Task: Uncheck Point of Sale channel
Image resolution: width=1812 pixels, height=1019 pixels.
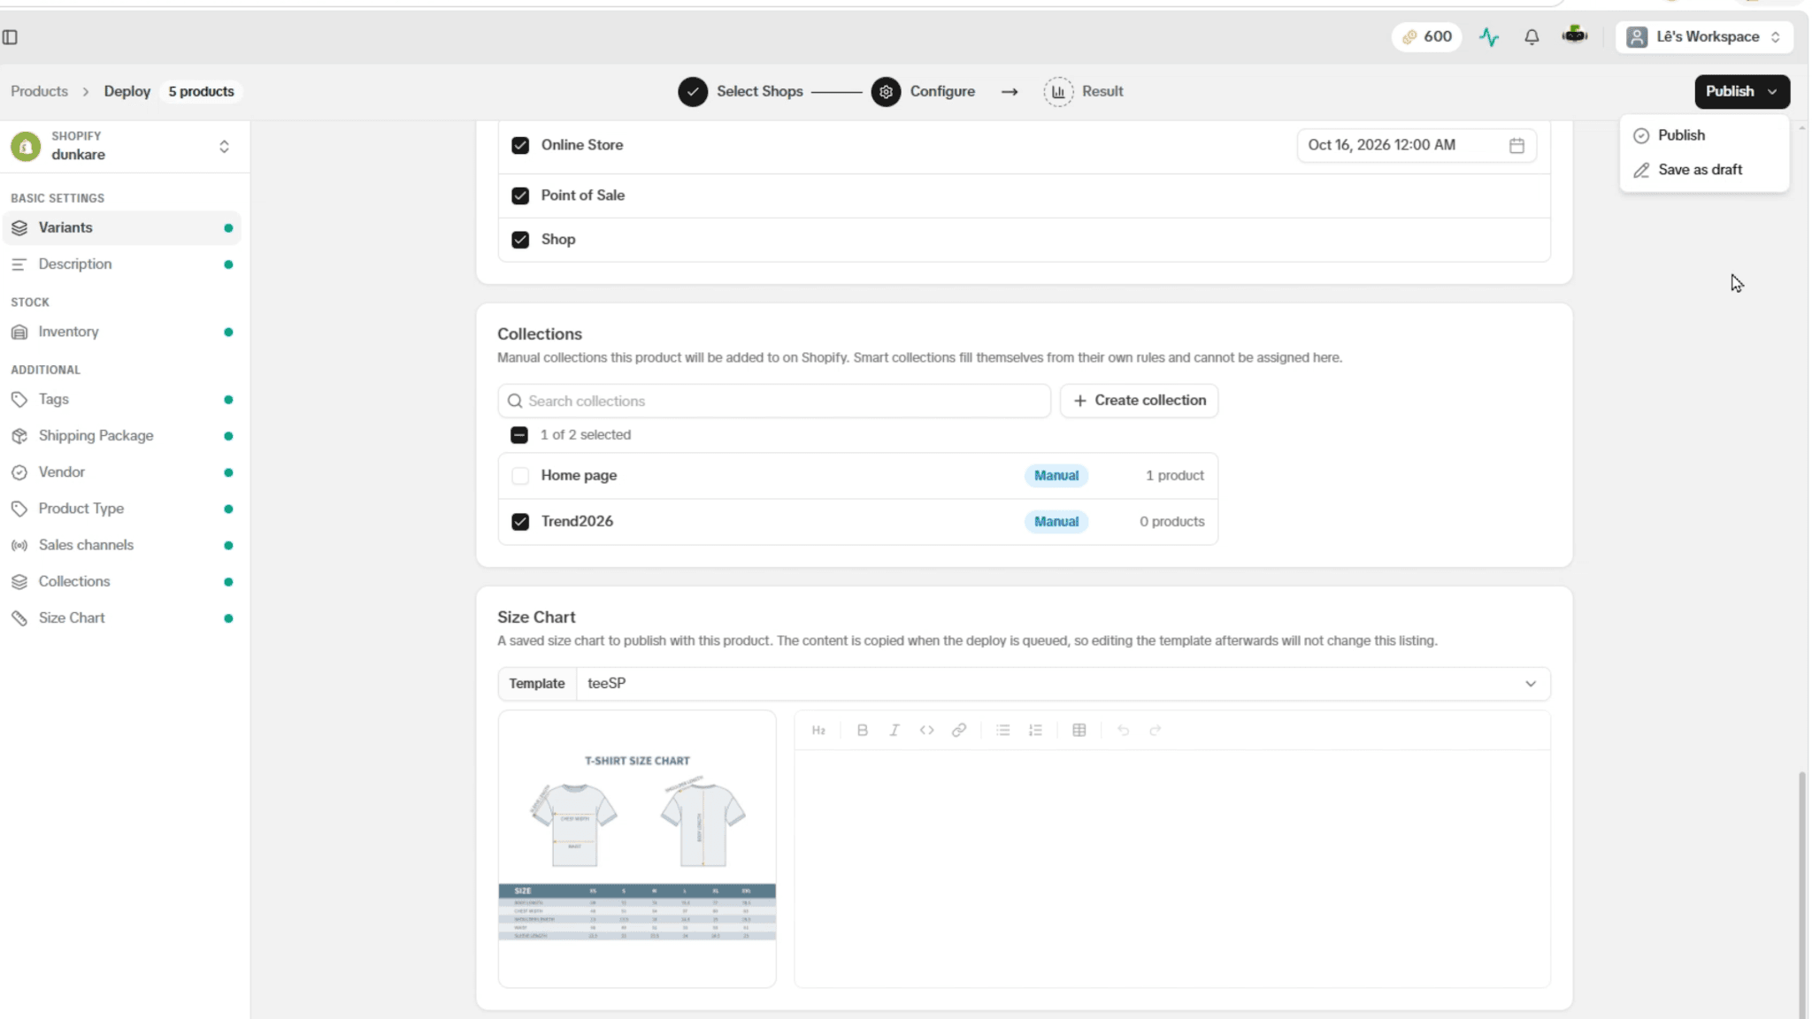Action: [520, 195]
